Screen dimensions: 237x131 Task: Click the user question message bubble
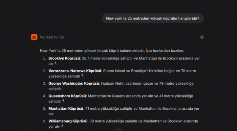(152, 18)
